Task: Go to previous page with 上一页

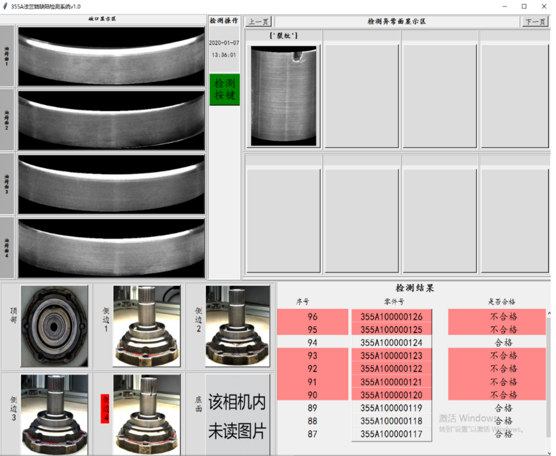Action: coord(258,22)
